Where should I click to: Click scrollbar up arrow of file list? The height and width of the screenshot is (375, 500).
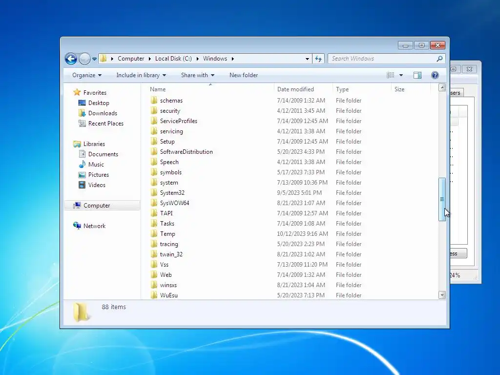(442, 87)
